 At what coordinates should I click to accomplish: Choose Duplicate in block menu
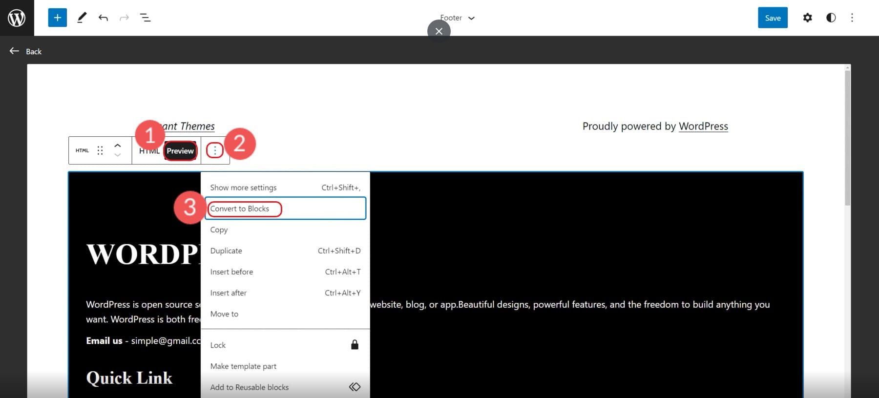[285, 251]
